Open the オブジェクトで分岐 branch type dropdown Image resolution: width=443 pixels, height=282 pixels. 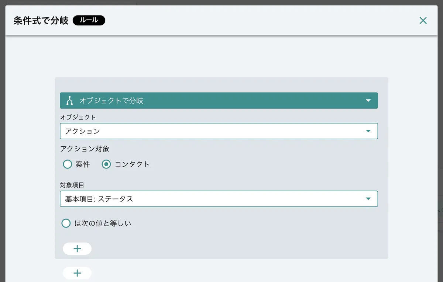tap(219, 101)
